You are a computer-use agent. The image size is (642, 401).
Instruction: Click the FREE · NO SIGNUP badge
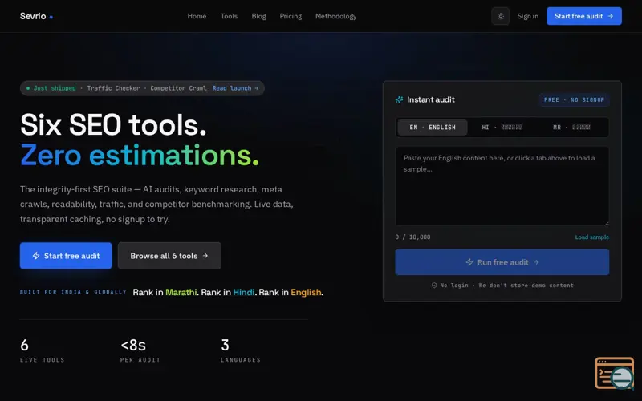574,99
